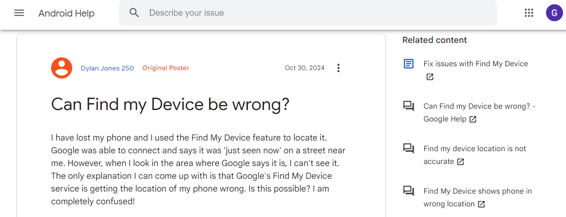This screenshot has width=566, height=217.
Task: Open Dylan Jones 250's profile link
Action: click(x=107, y=68)
